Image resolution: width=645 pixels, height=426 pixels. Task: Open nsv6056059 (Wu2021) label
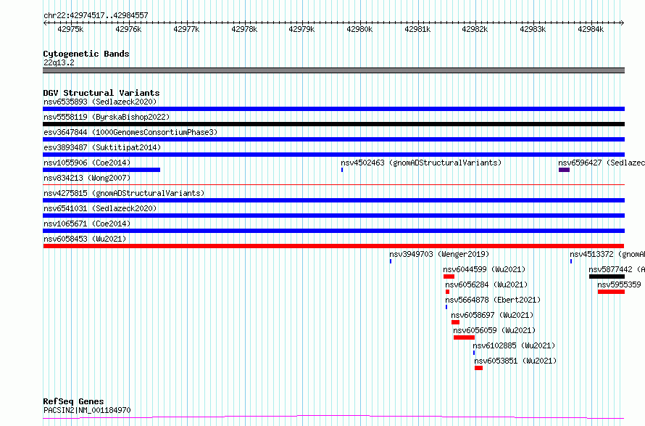[x=494, y=330]
